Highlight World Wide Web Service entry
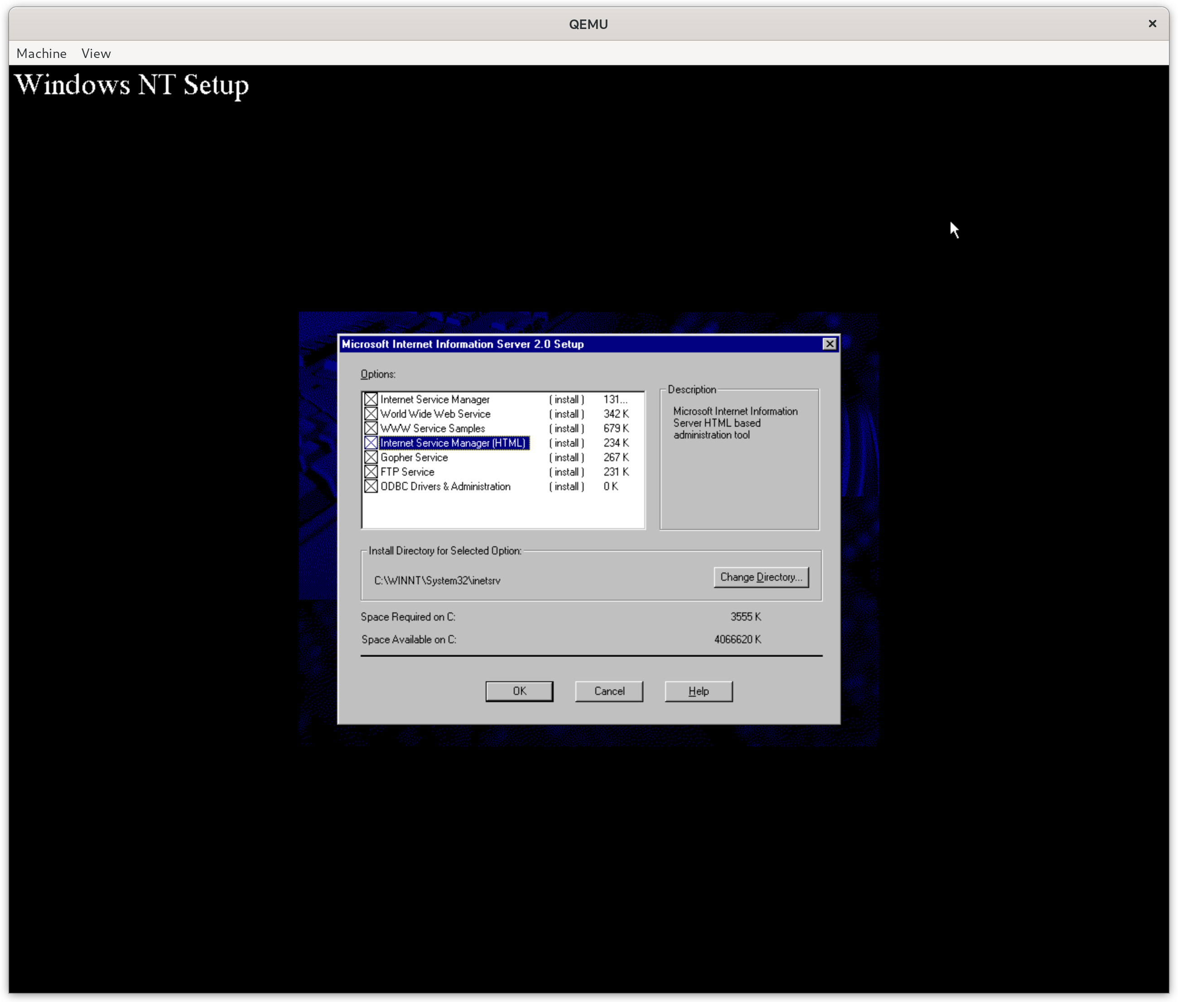 point(435,414)
